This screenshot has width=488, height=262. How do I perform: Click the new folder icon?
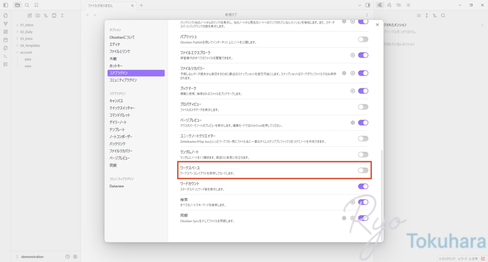38,15
